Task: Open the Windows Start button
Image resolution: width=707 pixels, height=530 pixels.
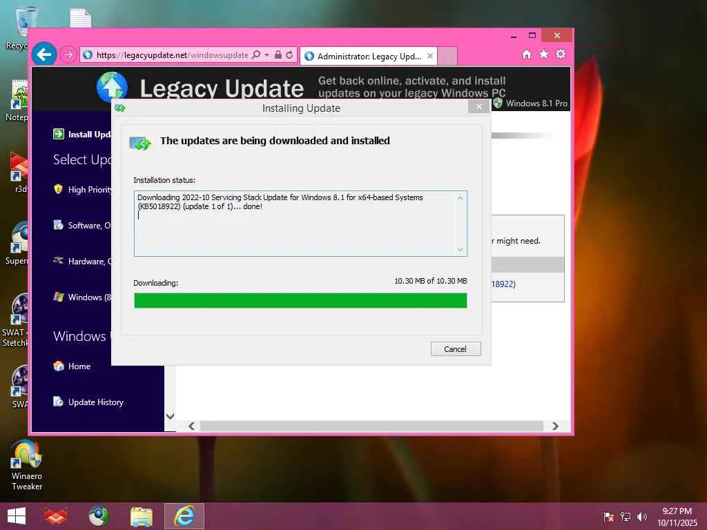Action: 17,516
